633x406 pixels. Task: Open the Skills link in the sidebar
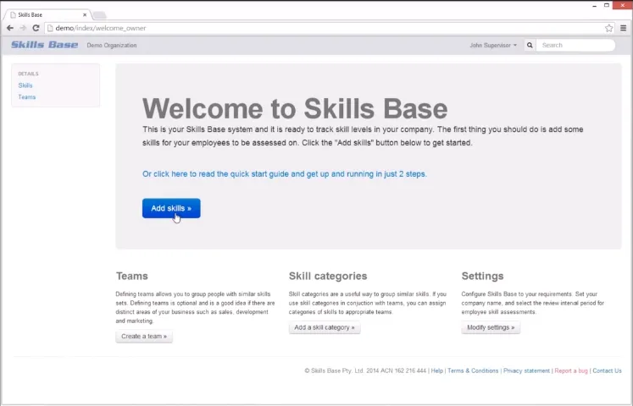[25, 85]
